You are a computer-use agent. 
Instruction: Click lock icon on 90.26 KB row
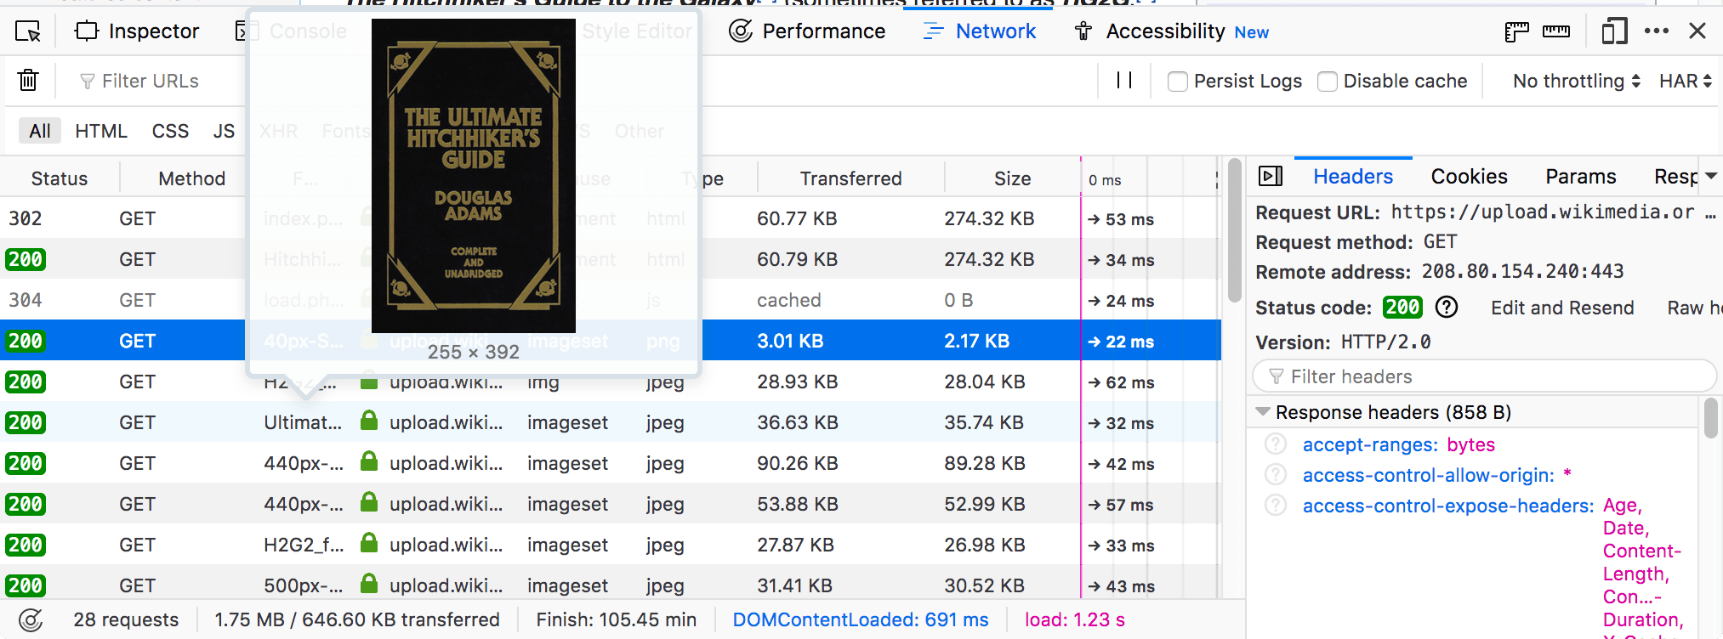coord(369,461)
